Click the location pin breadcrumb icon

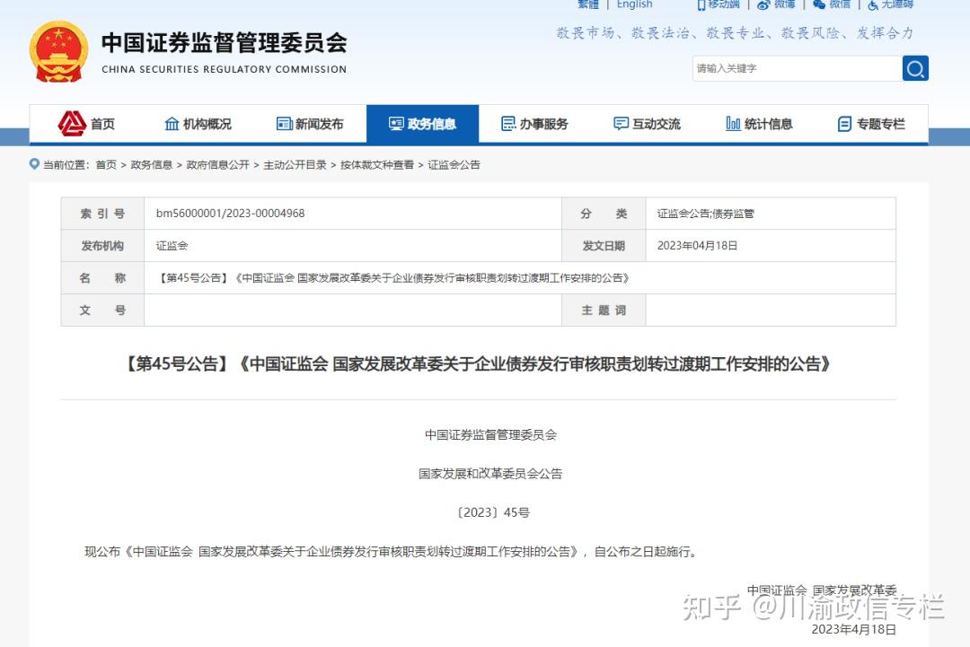(x=35, y=163)
